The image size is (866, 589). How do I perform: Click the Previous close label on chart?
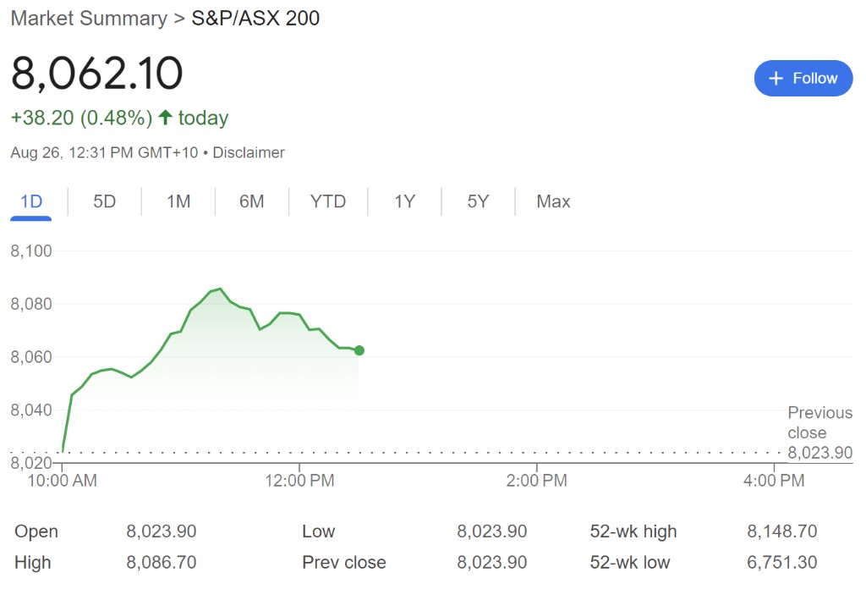(819, 422)
